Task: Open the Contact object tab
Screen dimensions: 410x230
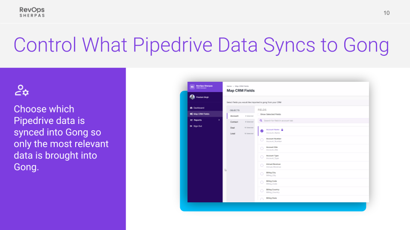Action: tap(234, 122)
